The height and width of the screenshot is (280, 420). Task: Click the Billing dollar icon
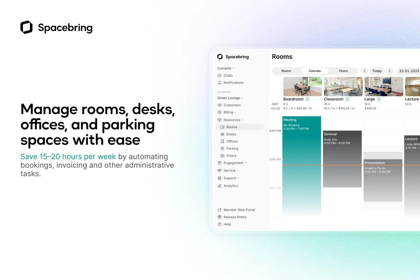click(x=219, y=112)
